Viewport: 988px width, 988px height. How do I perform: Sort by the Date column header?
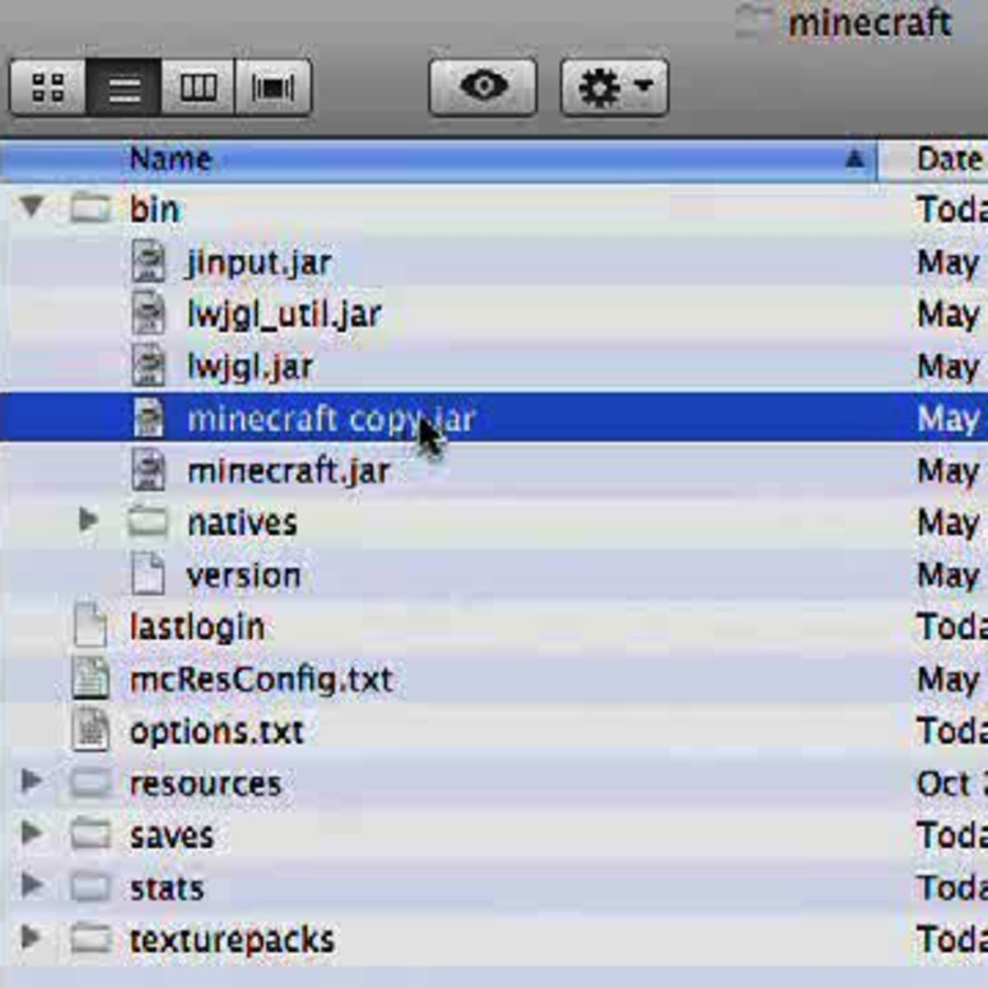(x=934, y=159)
